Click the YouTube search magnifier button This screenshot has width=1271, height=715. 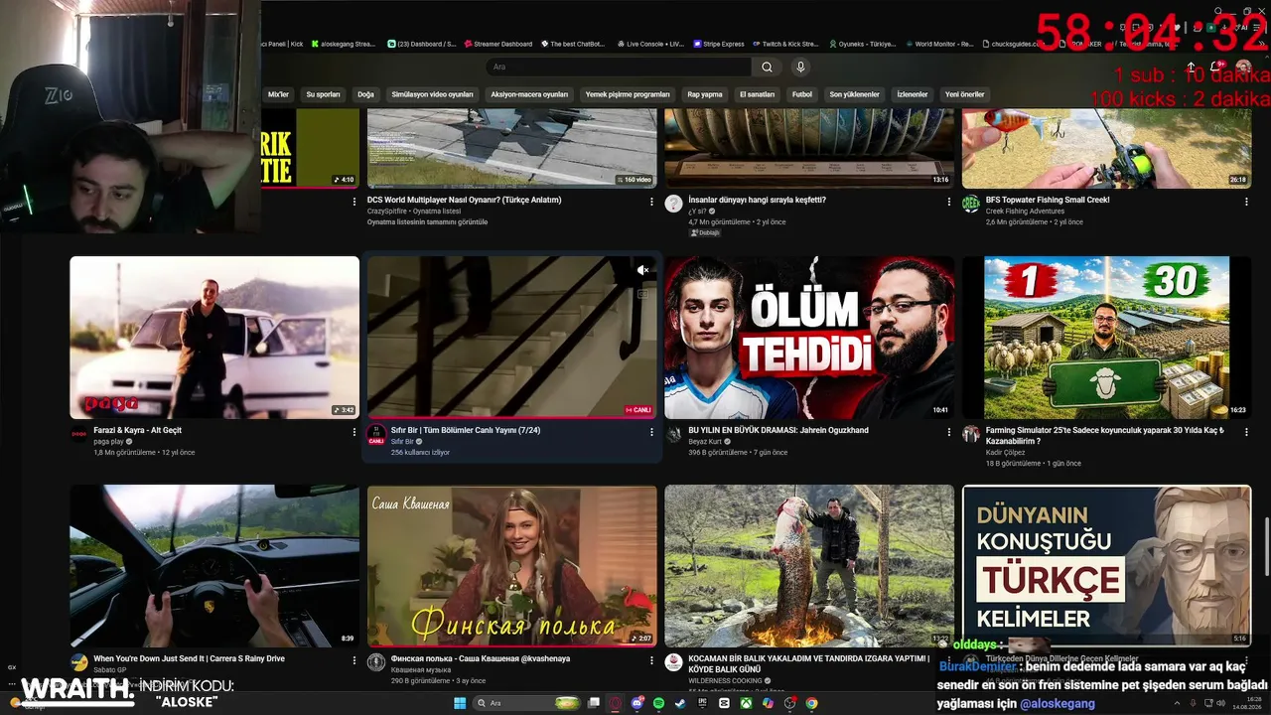point(767,68)
